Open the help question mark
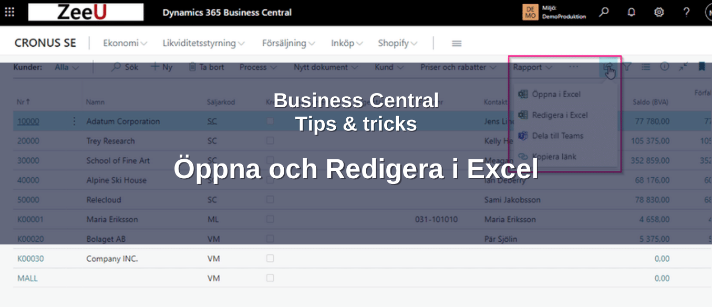 click(686, 12)
